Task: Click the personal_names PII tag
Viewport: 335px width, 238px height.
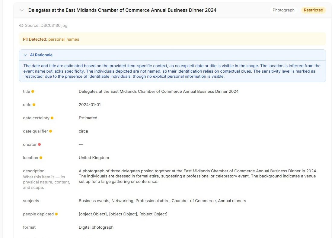Action: (x=64, y=39)
